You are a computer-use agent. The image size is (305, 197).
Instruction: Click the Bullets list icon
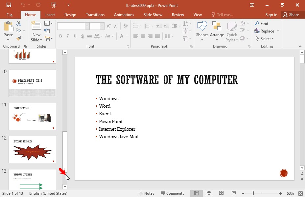click(136, 26)
